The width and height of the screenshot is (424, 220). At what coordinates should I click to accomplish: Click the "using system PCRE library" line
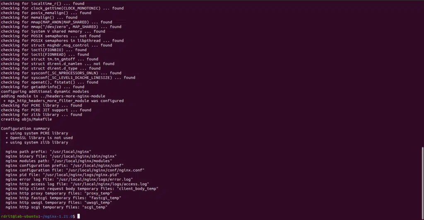pos(37,133)
